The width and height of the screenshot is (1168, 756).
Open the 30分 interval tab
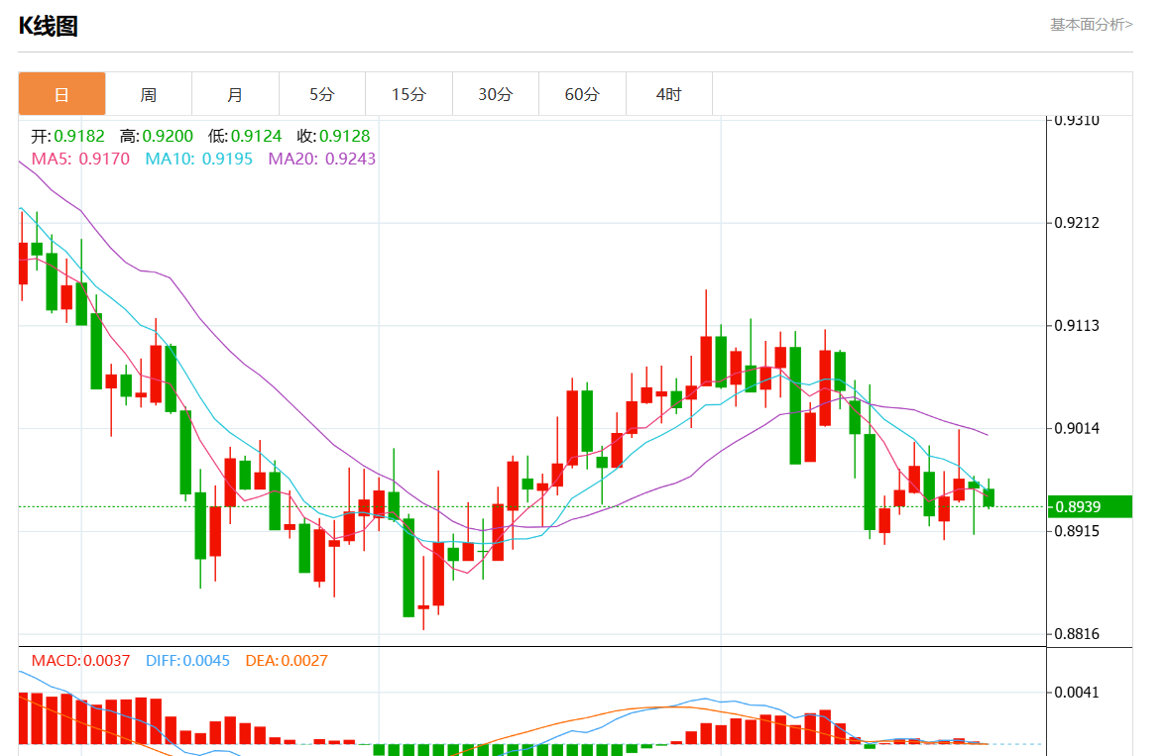[x=496, y=94]
